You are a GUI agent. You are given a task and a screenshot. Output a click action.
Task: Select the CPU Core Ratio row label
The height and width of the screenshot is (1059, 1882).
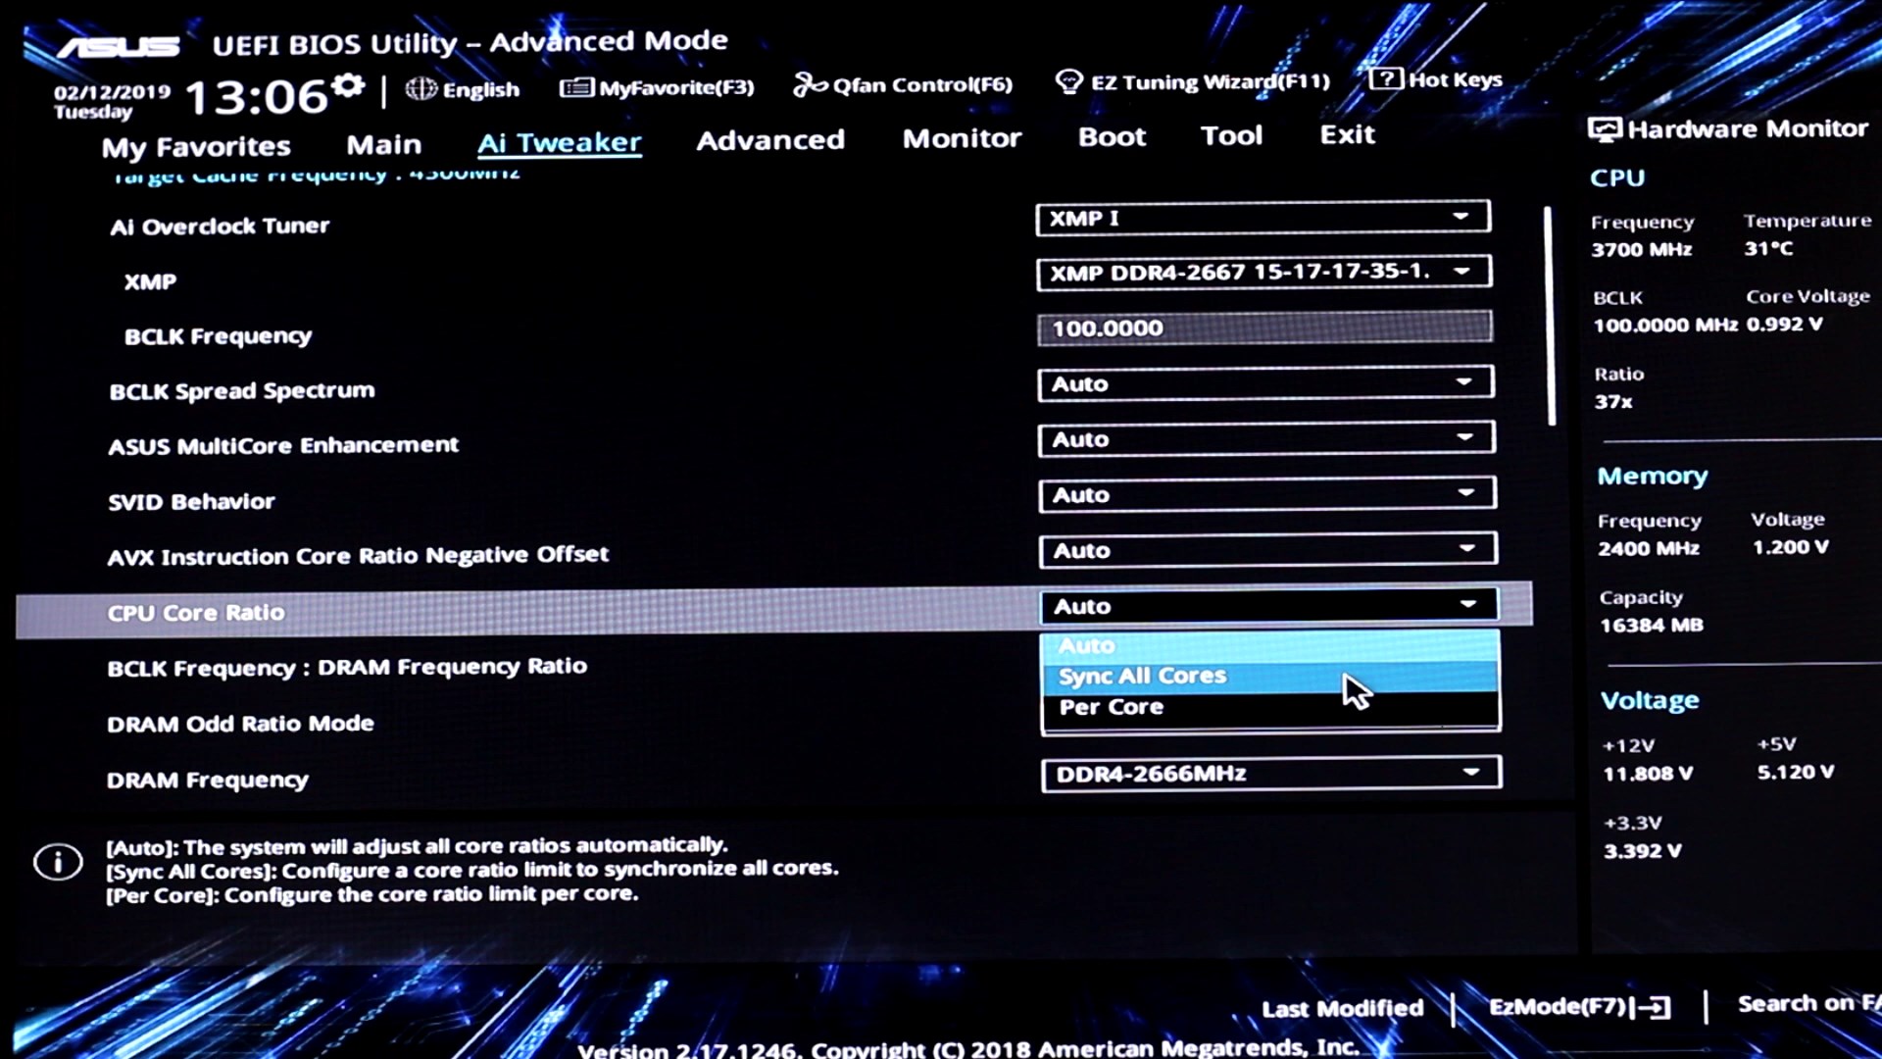[x=196, y=613]
